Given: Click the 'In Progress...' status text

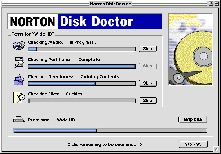Looking at the screenshot, I should point(84,42).
